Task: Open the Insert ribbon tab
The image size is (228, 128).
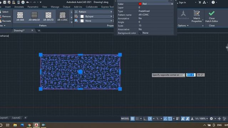Action: [x=7, y=7]
